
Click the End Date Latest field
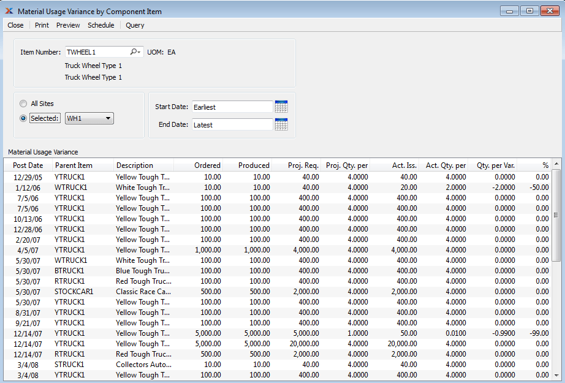(x=232, y=124)
